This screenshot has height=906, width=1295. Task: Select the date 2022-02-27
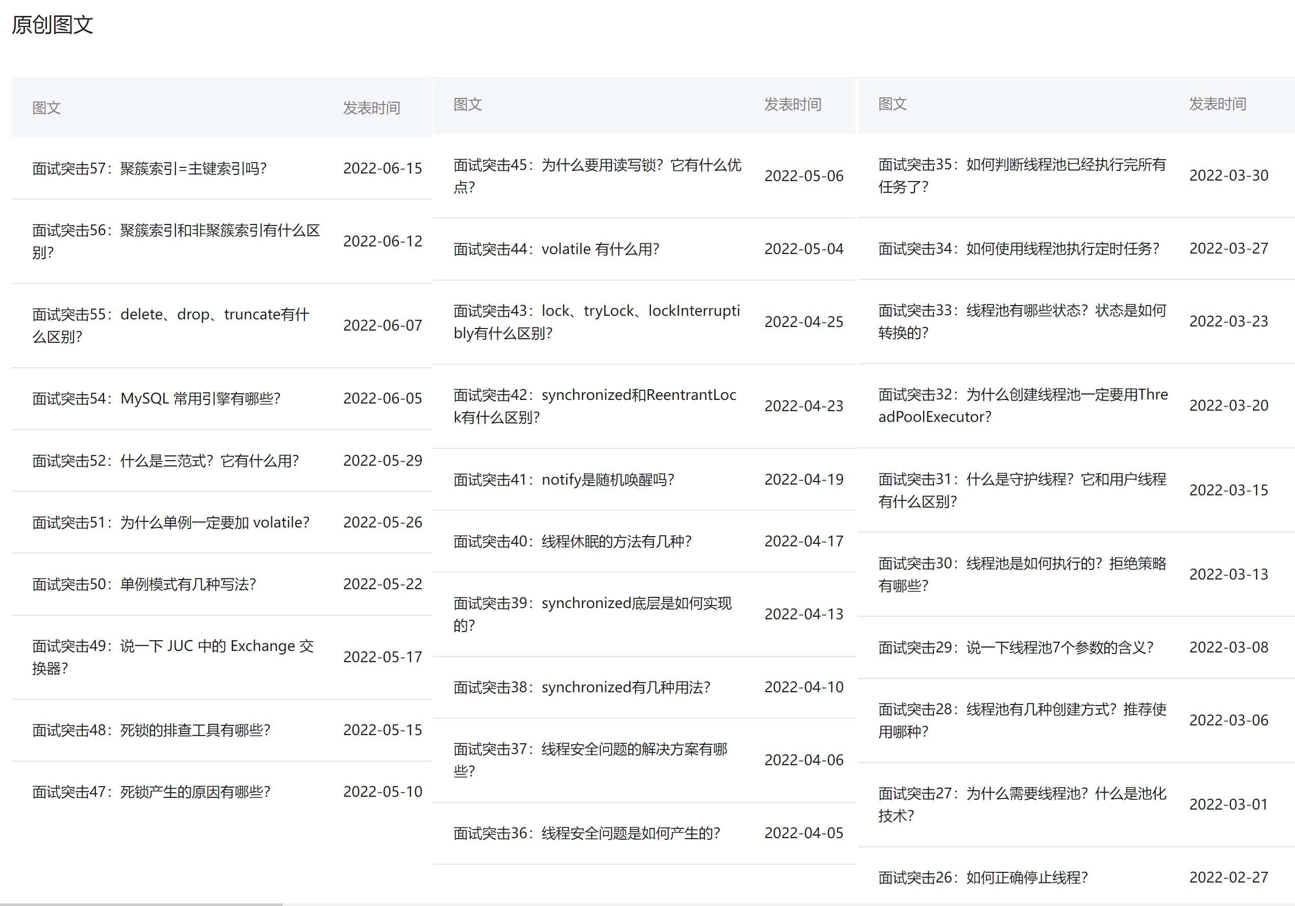1229,877
